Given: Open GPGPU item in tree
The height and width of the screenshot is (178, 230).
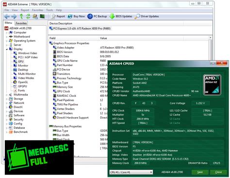Looking at the screenshot, I should coord(20,86).
